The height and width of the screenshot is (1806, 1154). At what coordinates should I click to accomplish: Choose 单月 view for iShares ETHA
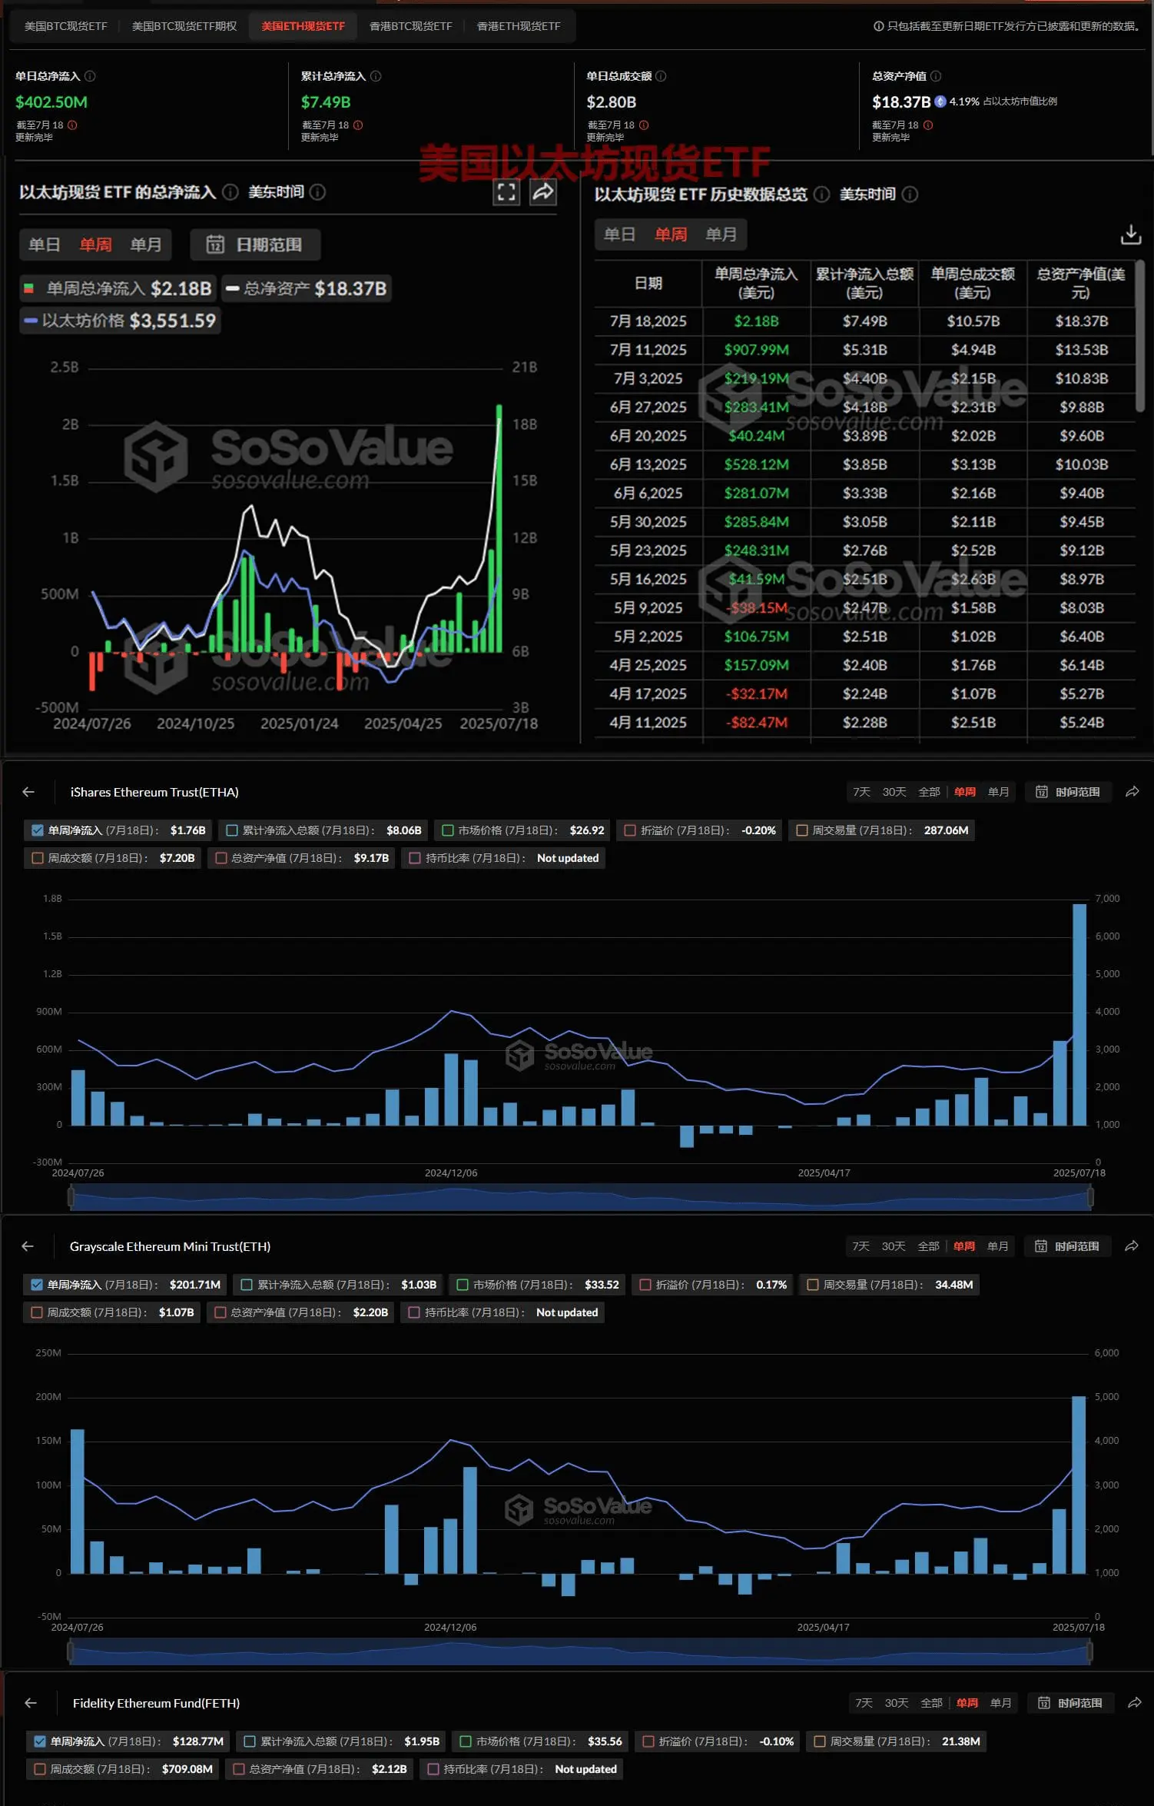pos(999,792)
